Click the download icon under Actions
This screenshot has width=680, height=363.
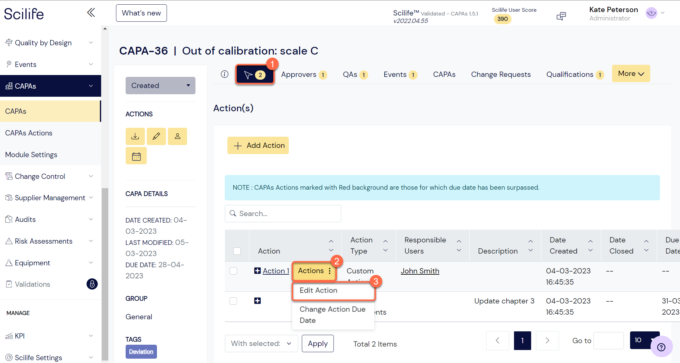coord(135,136)
